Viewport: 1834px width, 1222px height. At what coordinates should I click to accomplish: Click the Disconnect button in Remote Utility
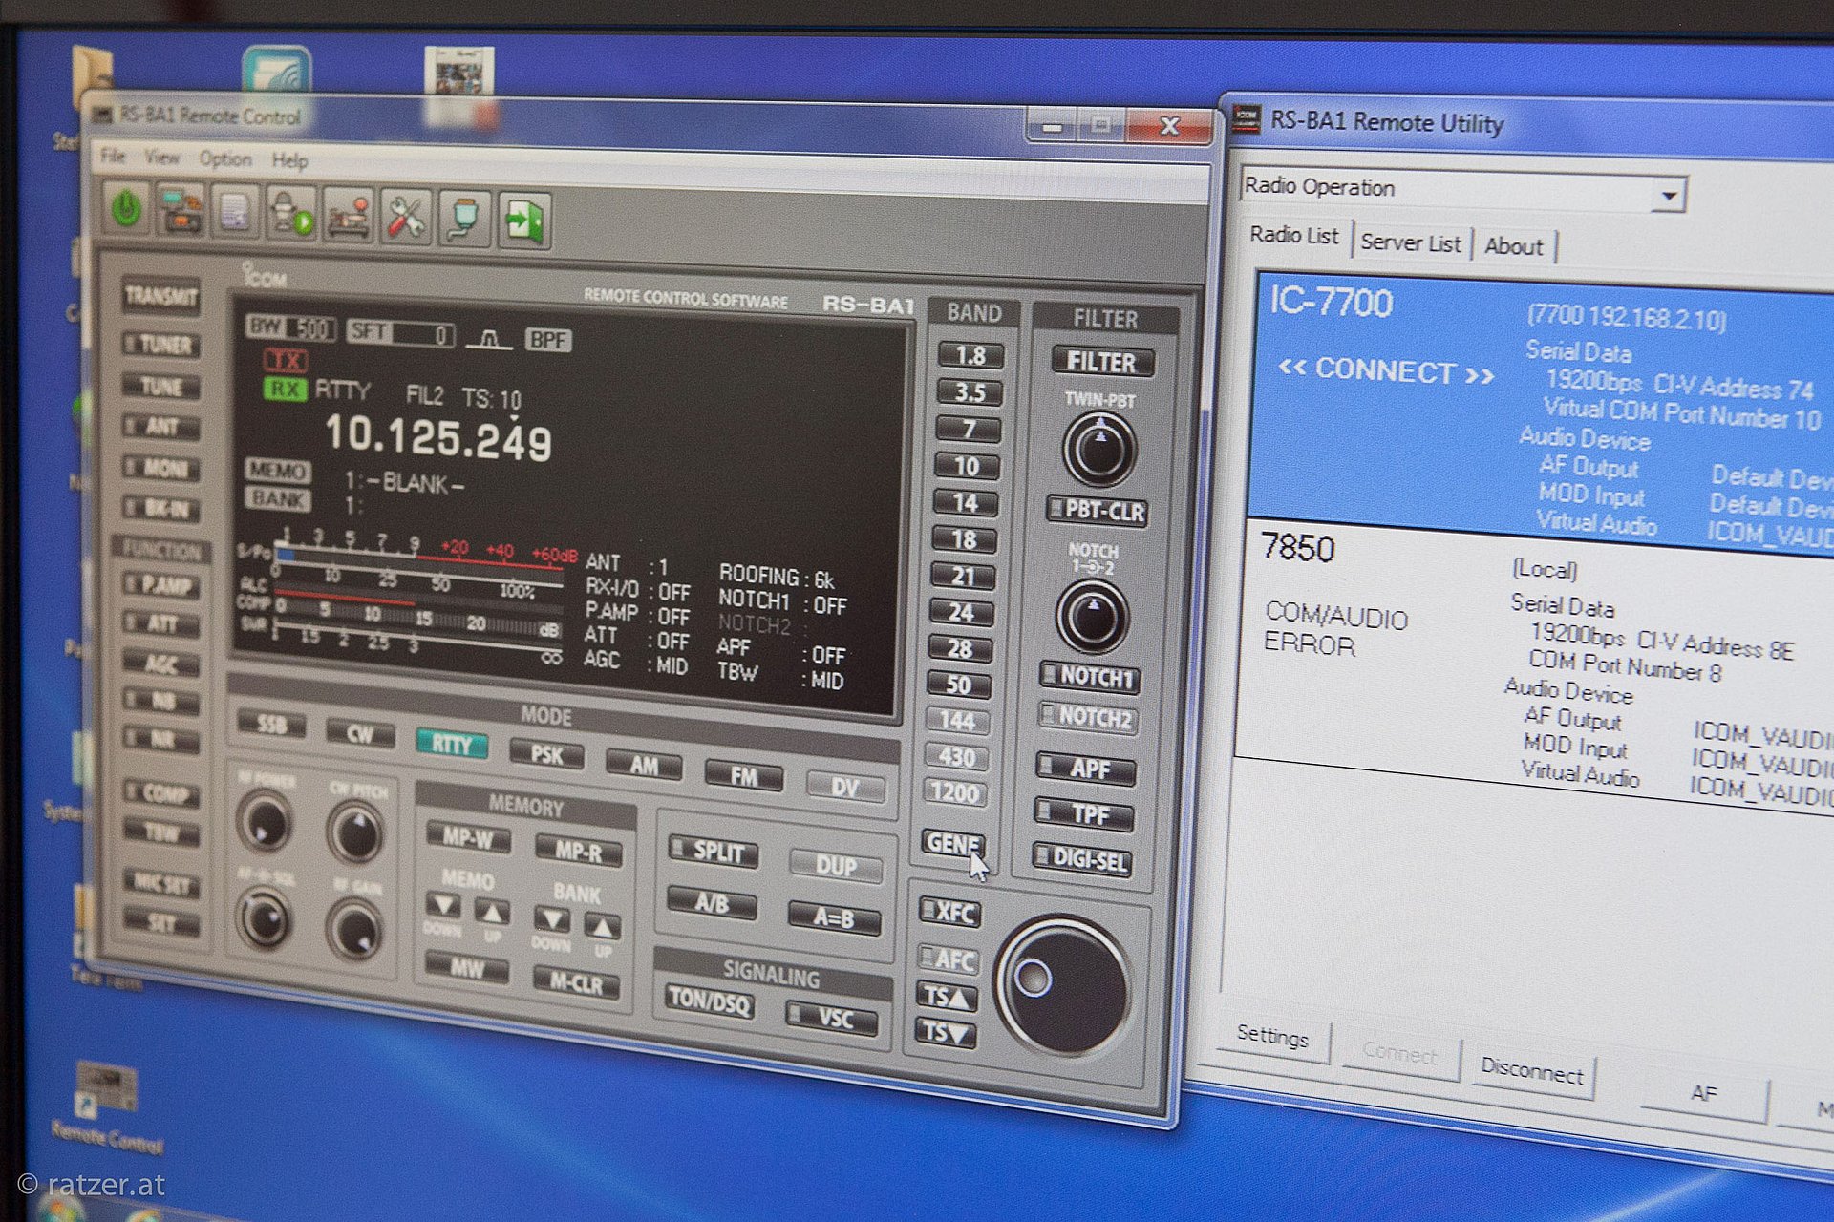coord(1531,1071)
